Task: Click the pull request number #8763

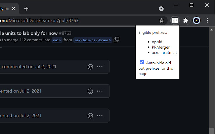Action: click(65, 33)
